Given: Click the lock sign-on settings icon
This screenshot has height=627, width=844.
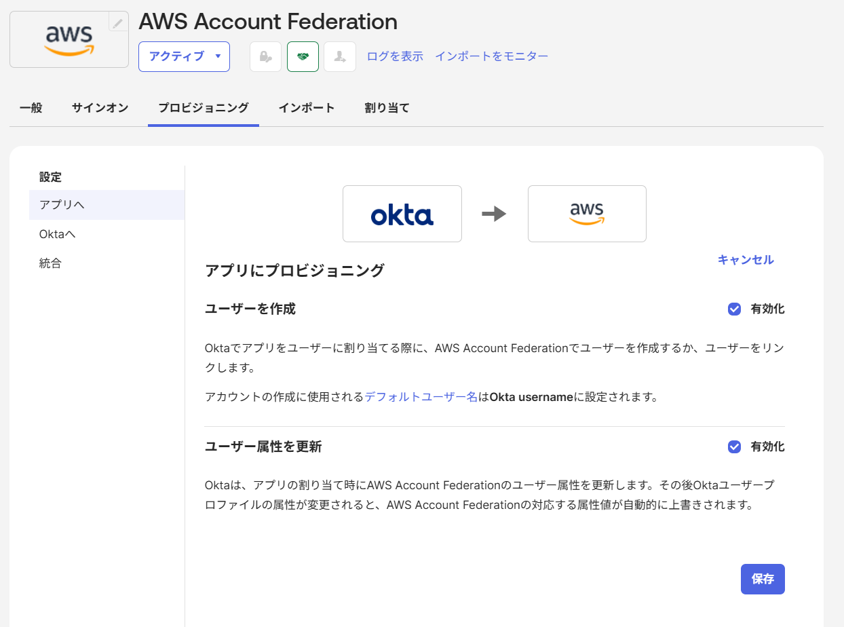Looking at the screenshot, I should point(265,56).
